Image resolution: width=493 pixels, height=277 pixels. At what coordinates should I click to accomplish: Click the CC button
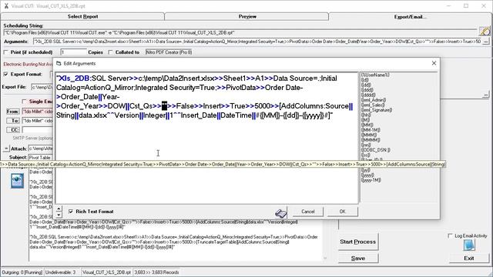[x=12, y=130]
